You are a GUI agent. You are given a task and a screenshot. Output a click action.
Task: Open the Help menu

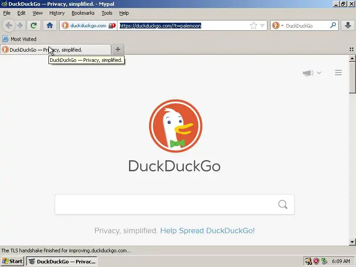pyautogui.click(x=124, y=13)
